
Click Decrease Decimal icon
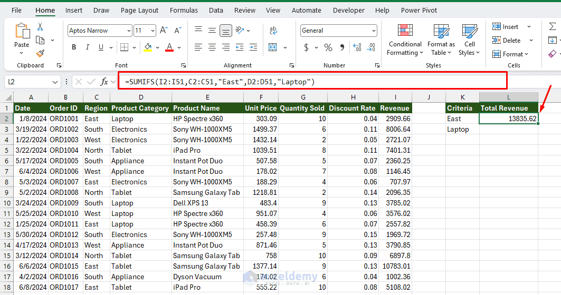tap(371, 47)
